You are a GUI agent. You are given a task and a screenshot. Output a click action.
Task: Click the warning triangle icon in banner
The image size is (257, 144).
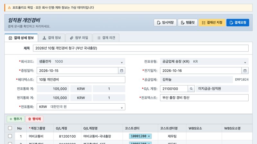pos(9,8)
